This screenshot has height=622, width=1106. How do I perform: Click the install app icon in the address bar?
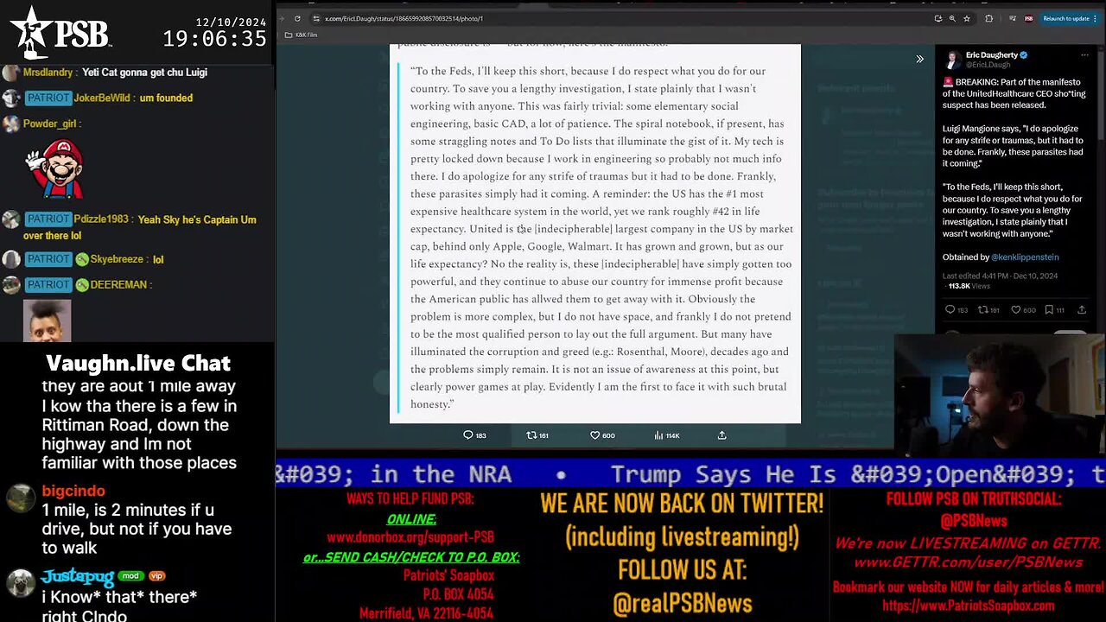click(938, 18)
